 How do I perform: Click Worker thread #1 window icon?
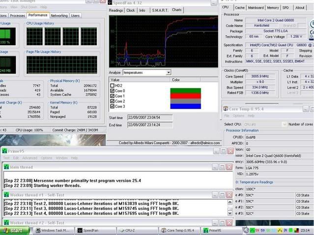tap(6, 195)
